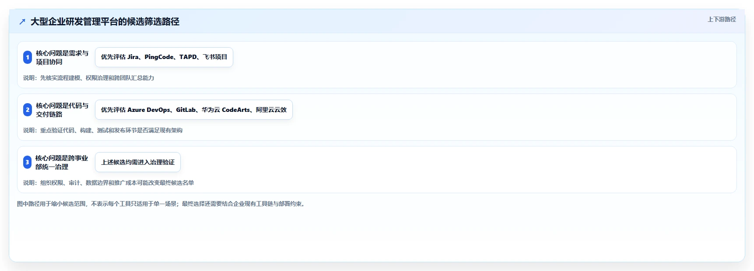The width and height of the screenshot is (754, 271).
Task: Click the 上述候选均需进入治理验证 box
Action: pyautogui.click(x=138, y=162)
